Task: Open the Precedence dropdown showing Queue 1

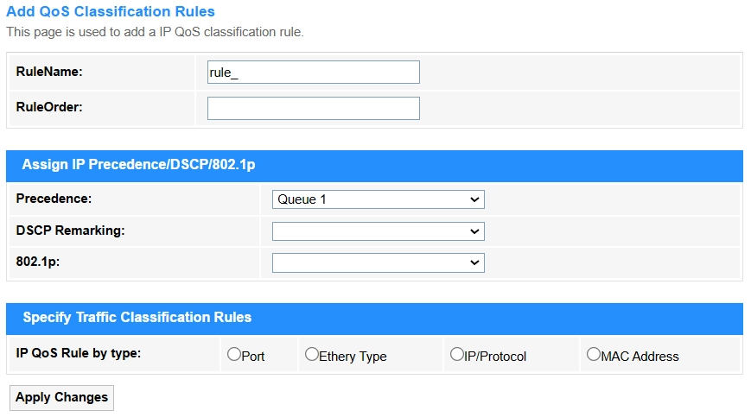Action: [x=378, y=199]
